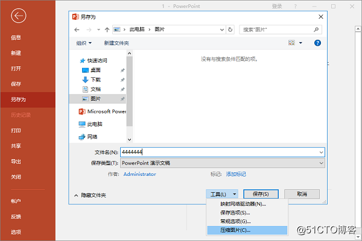Click computer icon in address bar
Viewport: 362px width, 241px height.
click(117, 30)
